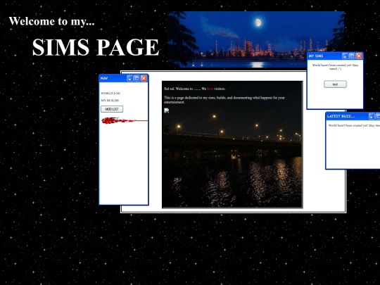380x285 pixels.
Task: Maximize the NAV window
Action: (x=137, y=78)
